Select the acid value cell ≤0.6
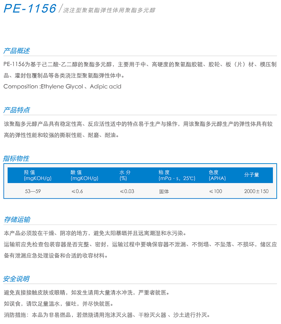281x324 pixels. pyautogui.click(x=77, y=191)
